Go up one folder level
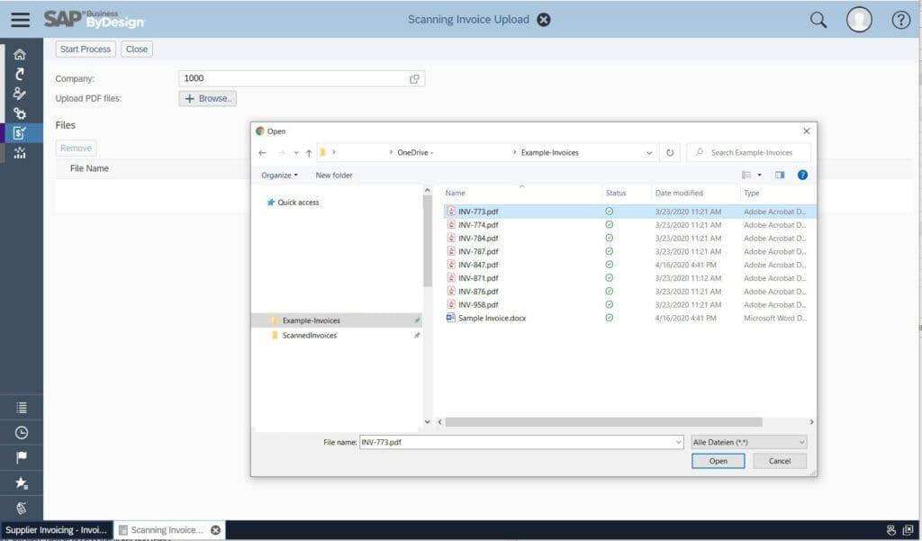The width and height of the screenshot is (922, 541). point(309,153)
